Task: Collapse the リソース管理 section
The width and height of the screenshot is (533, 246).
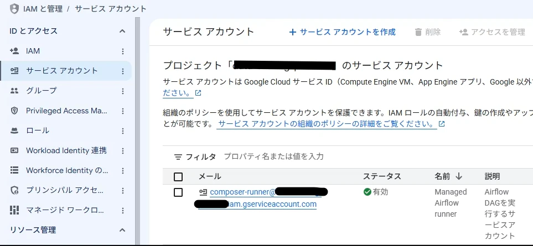Action: (x=122, y=230)
